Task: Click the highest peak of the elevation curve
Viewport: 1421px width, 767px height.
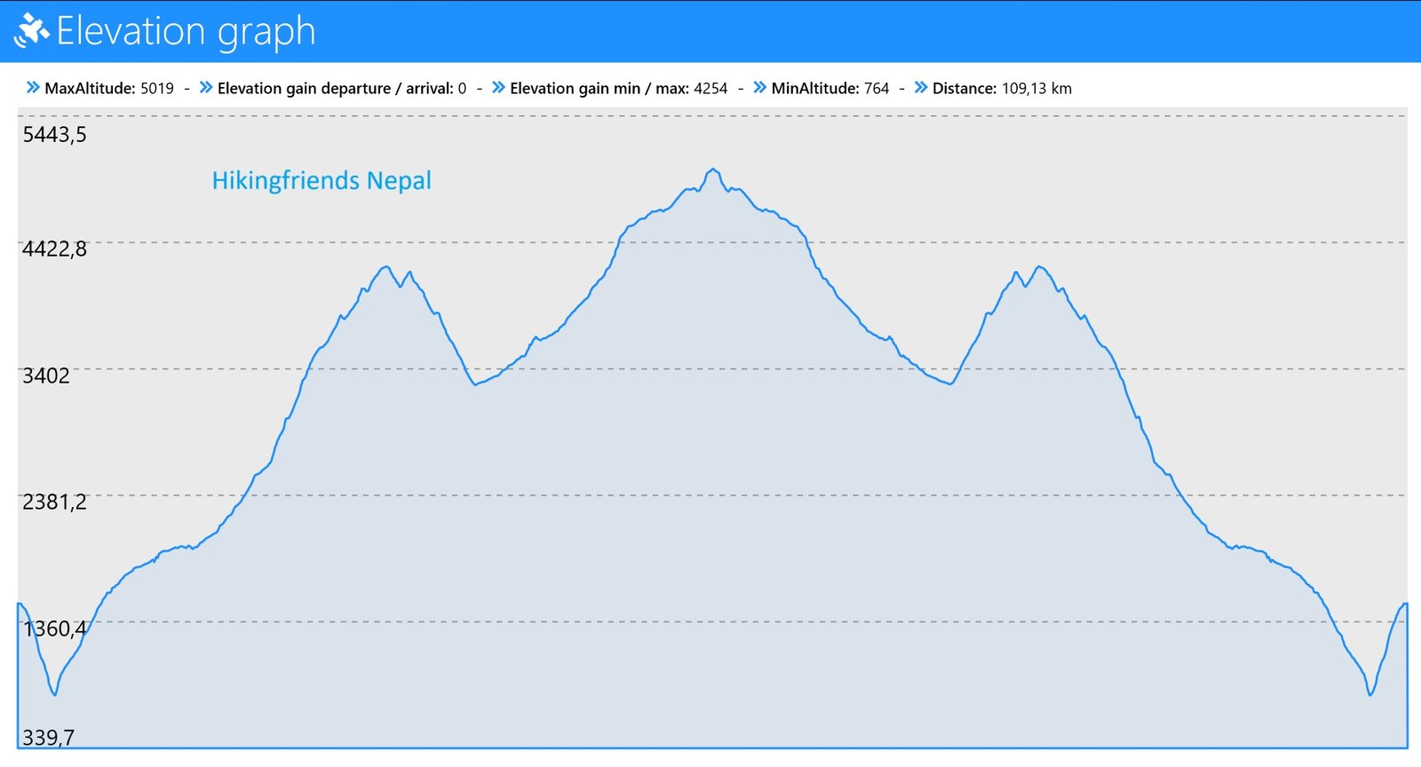Action: point(713,170)
